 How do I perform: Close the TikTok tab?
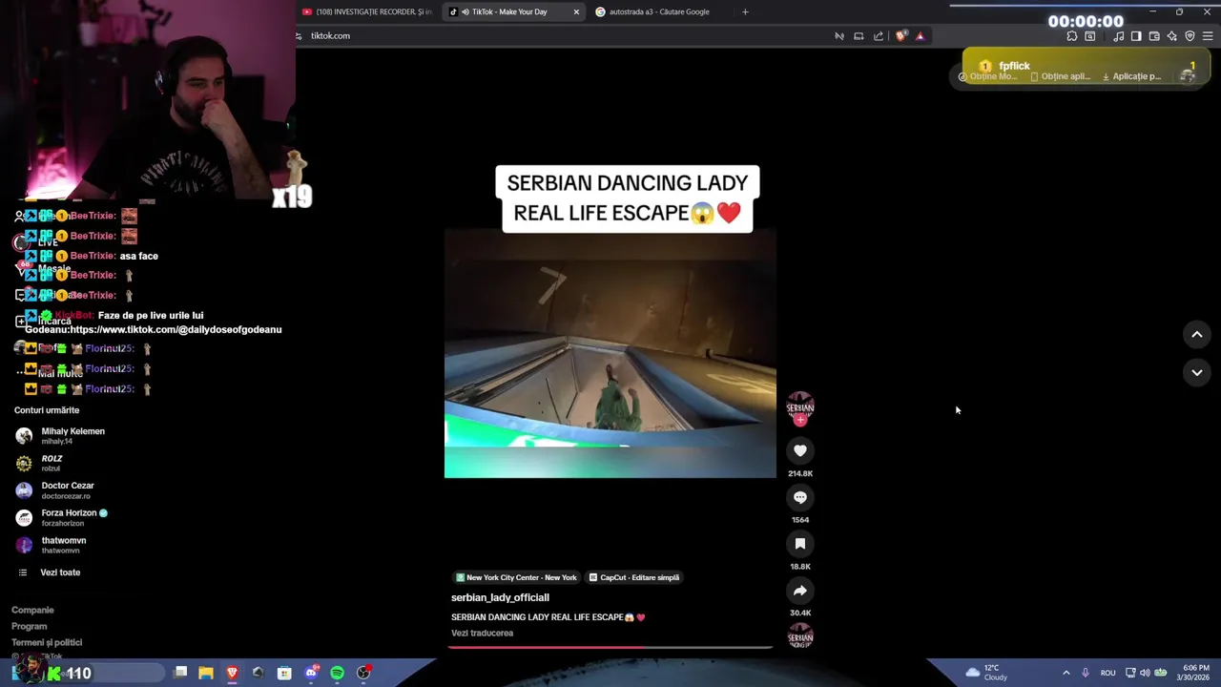click(576, 11)
